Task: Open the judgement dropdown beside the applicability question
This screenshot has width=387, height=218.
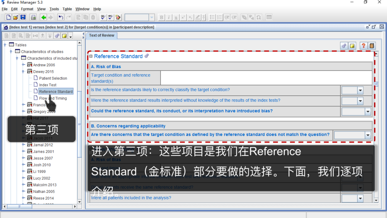Action: (x=353, y=135)
